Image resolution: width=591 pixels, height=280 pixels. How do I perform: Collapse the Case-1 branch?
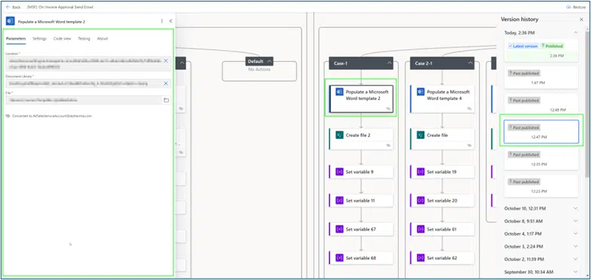[x=389, y=63]
